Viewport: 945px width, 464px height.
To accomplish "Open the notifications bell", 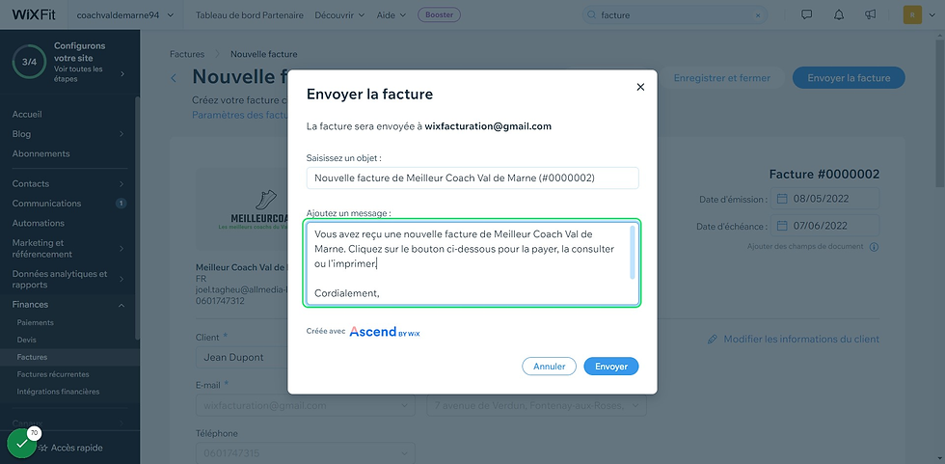I will point(839,15).
